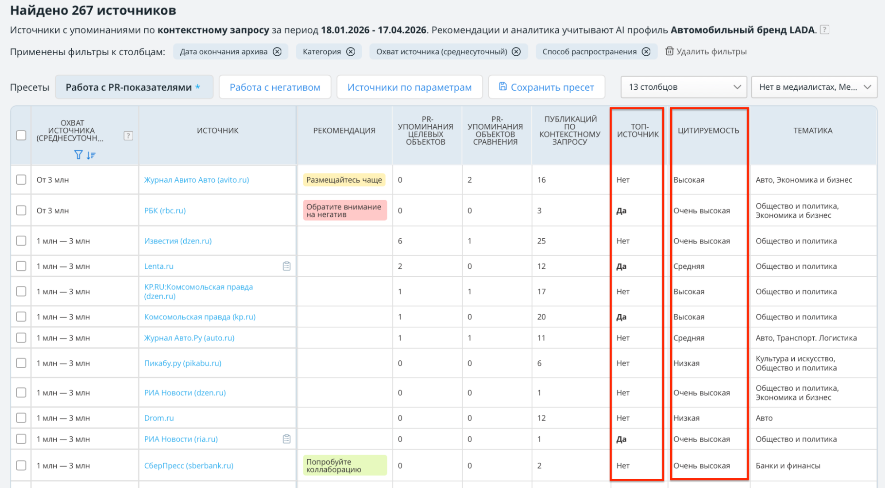Open the '13 столбцов' columns dropdown
885x488 pixels.
pyautogui.click(x=684, y=87)
